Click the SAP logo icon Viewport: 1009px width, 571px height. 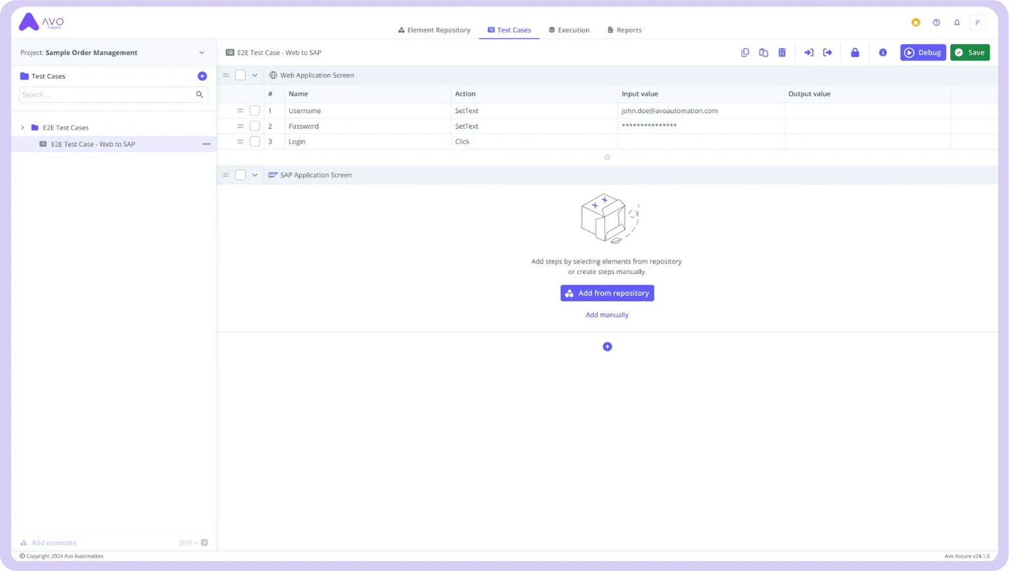[273, 175]
